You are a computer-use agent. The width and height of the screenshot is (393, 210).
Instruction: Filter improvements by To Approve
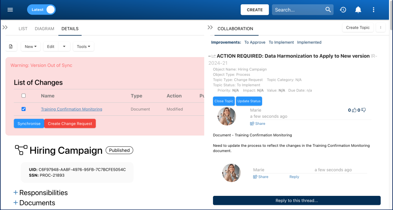(x=255, y=42)
